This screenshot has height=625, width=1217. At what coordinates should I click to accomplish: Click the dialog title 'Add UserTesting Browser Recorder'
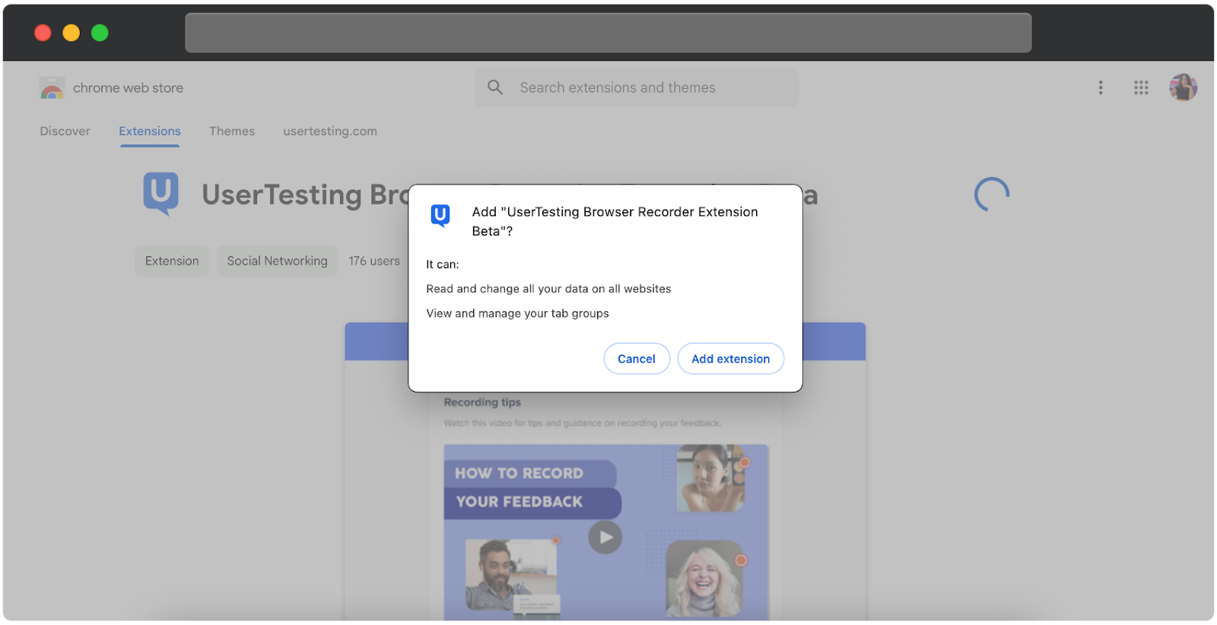click(615, 221)
